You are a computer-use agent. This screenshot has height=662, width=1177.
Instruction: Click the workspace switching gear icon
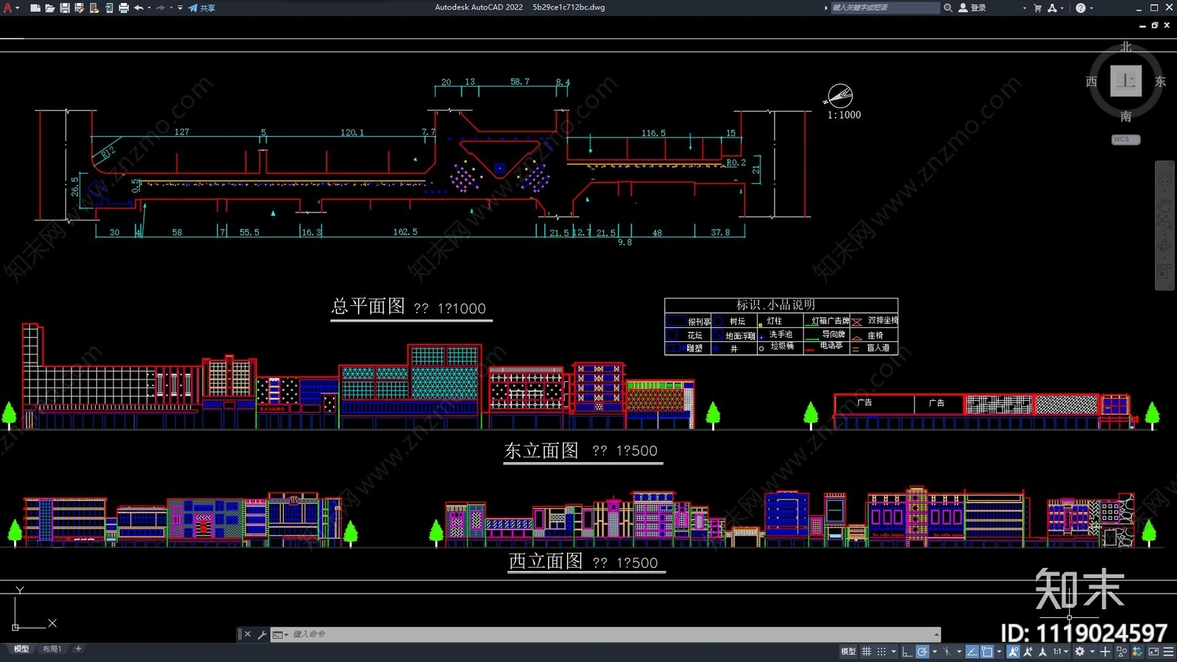point(1080,651)
